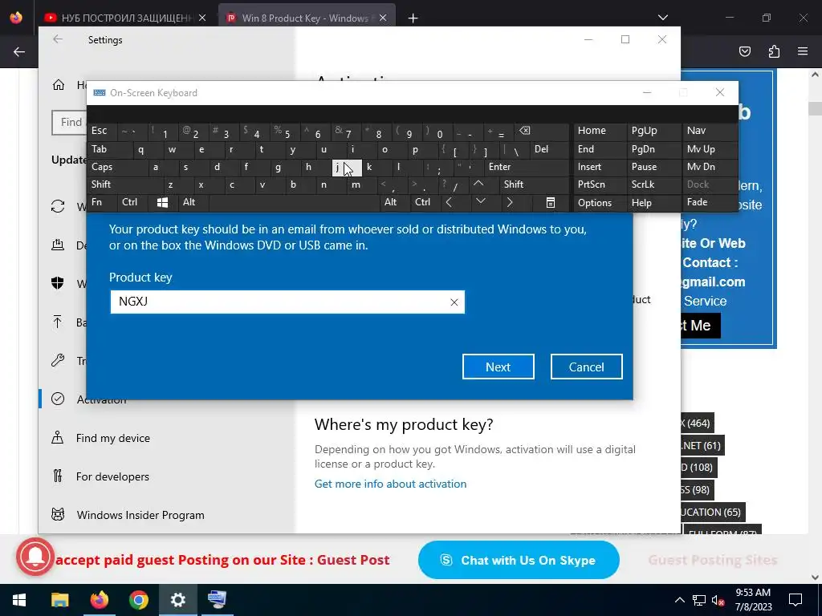Toggle the left Ctrl key

tap(133, 202)
